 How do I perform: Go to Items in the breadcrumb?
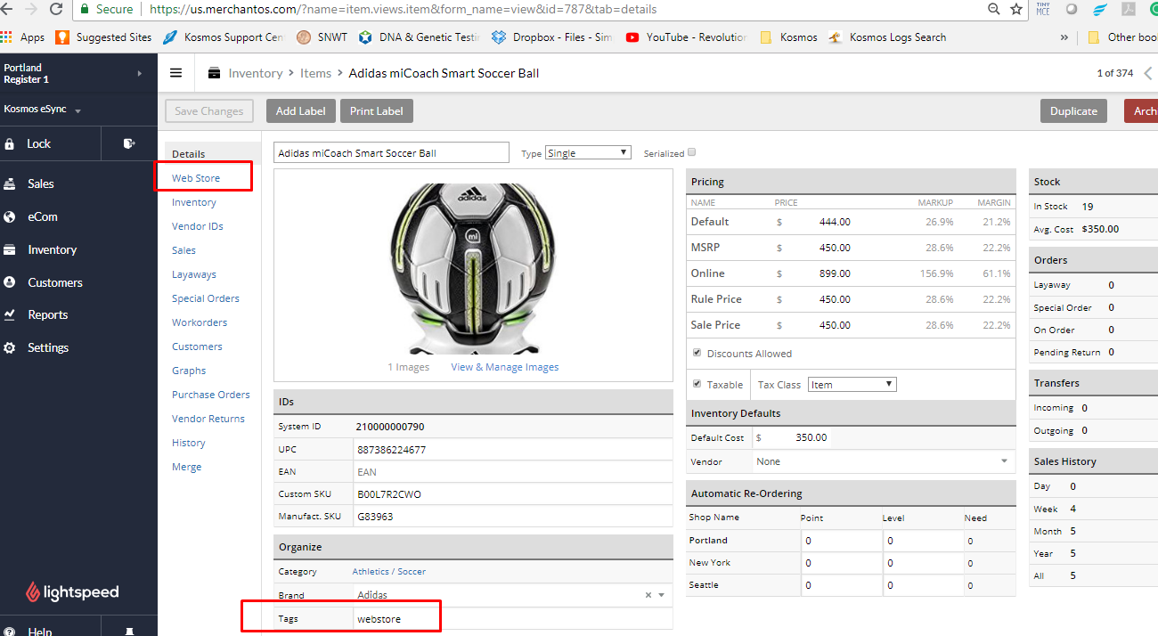point(315,73)
